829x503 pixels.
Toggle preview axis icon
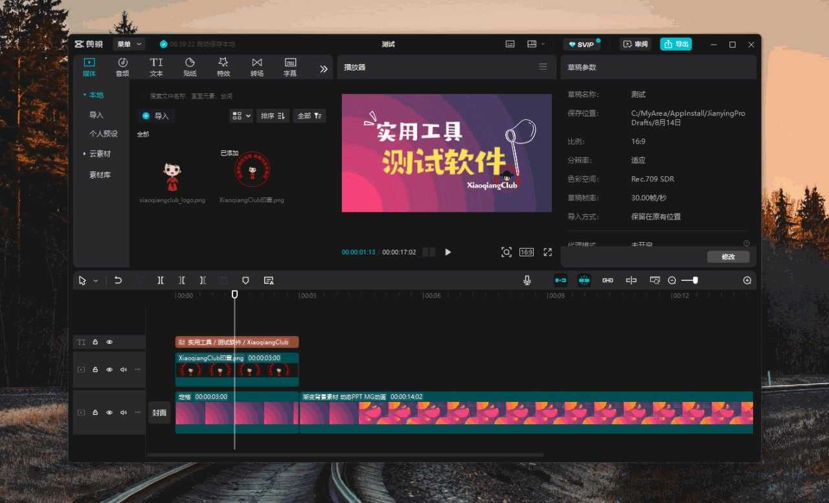(631, 280)
